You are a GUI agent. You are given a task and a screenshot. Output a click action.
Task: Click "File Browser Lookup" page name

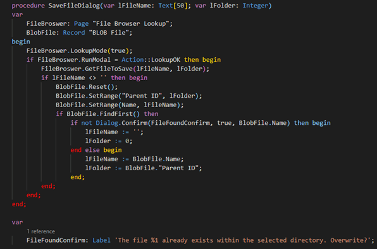[x=132, y=23]
